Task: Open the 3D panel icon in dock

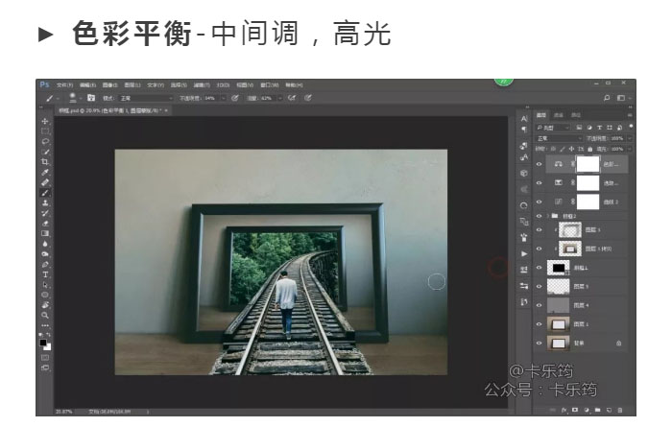Action: [x=524, y=173]
